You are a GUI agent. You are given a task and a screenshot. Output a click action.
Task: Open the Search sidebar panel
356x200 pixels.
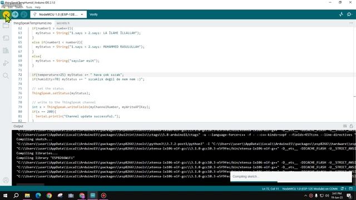click(x=6, y=76)
